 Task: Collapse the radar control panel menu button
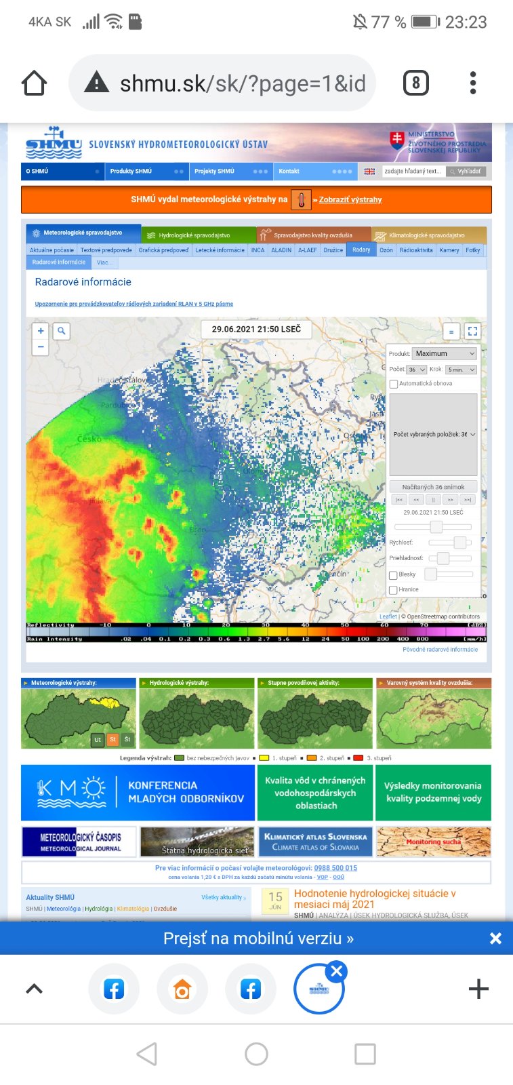click(451, 332)
